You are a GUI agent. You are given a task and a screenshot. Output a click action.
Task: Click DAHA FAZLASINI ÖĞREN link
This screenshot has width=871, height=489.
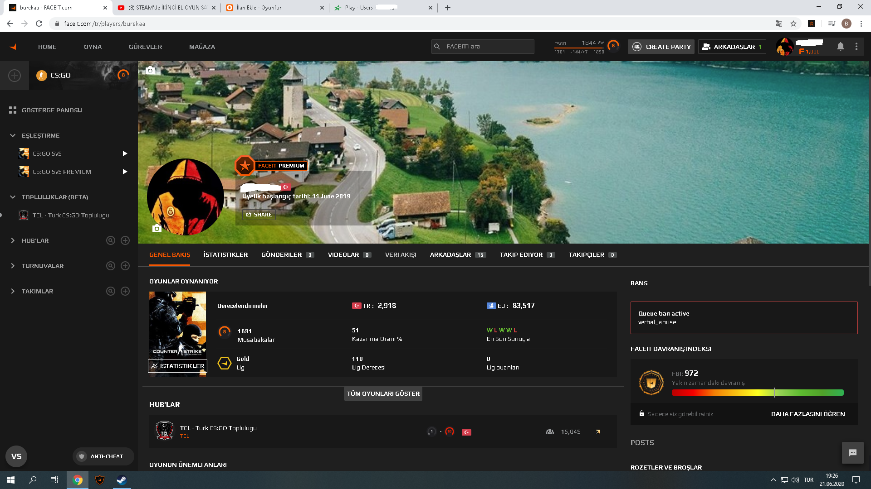click(x=808, y=414)
